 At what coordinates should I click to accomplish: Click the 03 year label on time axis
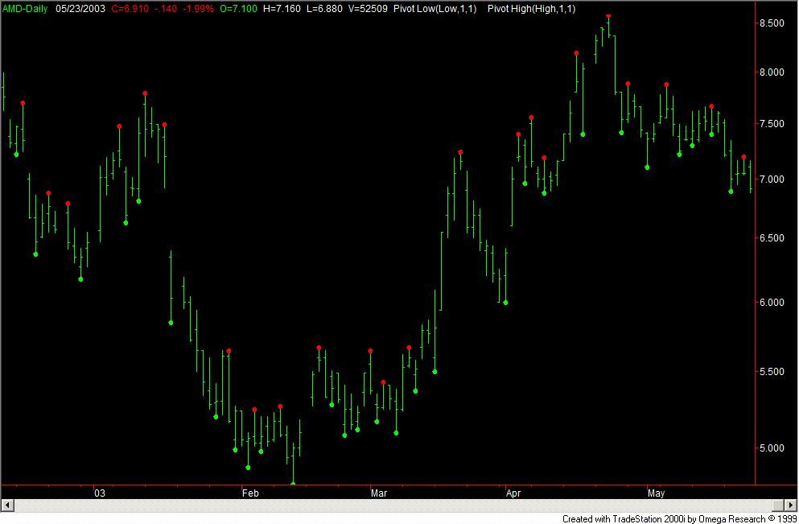tap(100, 493)
